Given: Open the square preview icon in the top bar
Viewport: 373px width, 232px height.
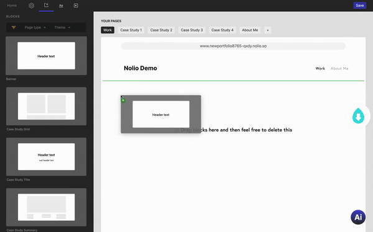Looking at the screenshot, I should pyautogui.click(x=76, y=6).
